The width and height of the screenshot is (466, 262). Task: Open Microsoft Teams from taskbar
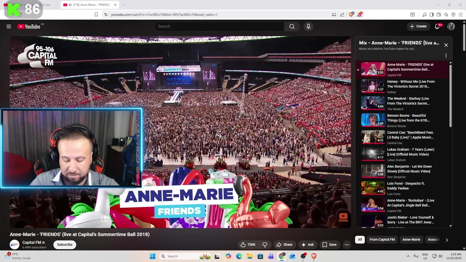click(x=271, y=256)
